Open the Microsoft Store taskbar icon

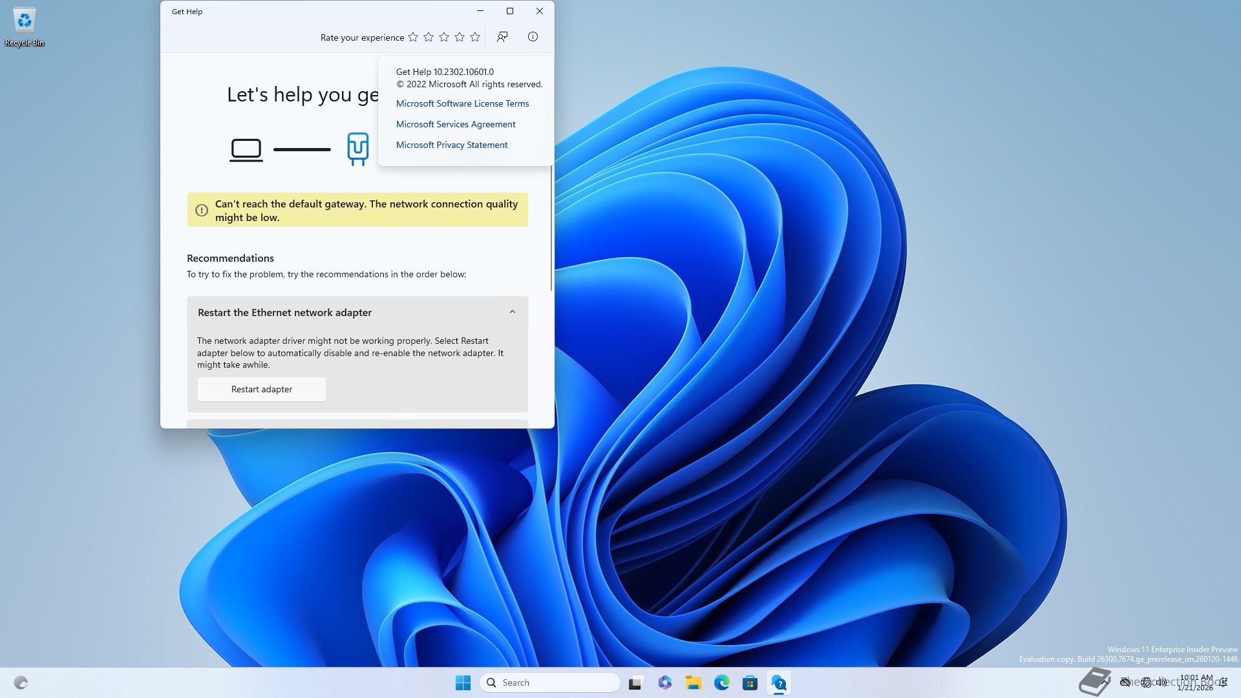click(750, 682)
